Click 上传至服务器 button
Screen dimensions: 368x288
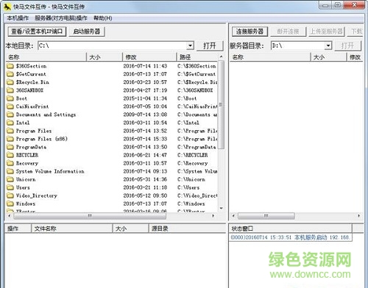(x=327, y=32)
